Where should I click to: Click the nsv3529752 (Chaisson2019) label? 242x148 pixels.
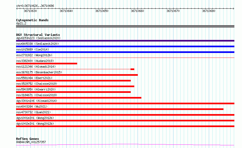tap(37, 84)
